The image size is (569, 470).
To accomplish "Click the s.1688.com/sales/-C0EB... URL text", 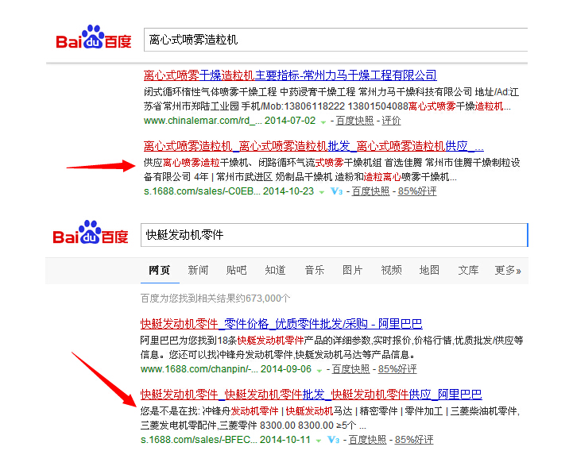I will pyautogui.click(x=202, y=191).
